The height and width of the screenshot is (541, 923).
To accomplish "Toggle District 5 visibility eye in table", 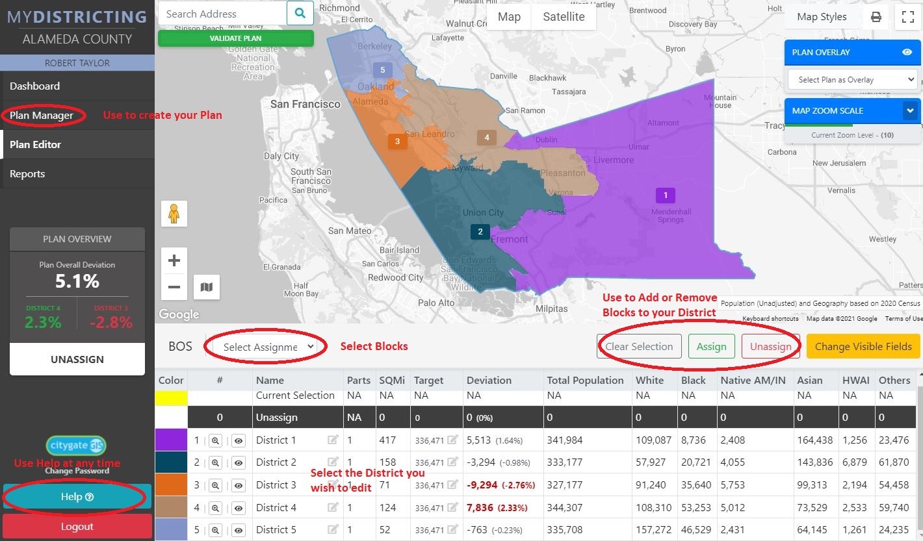I will 238,530.
